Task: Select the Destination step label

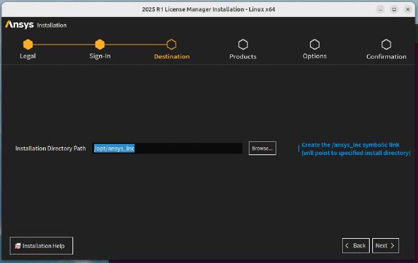Action: click(x=172, y=57)
